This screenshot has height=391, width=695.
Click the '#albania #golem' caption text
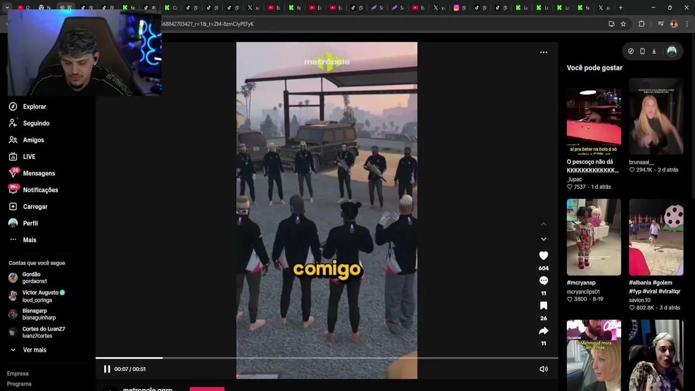[x=655, y=287]
